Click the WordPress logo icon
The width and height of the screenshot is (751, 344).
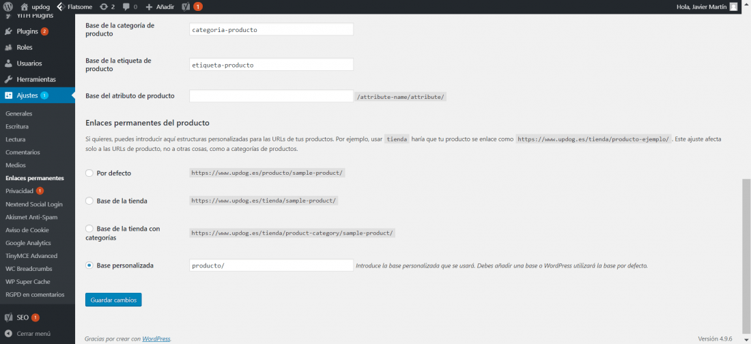[x=8, y=7]
